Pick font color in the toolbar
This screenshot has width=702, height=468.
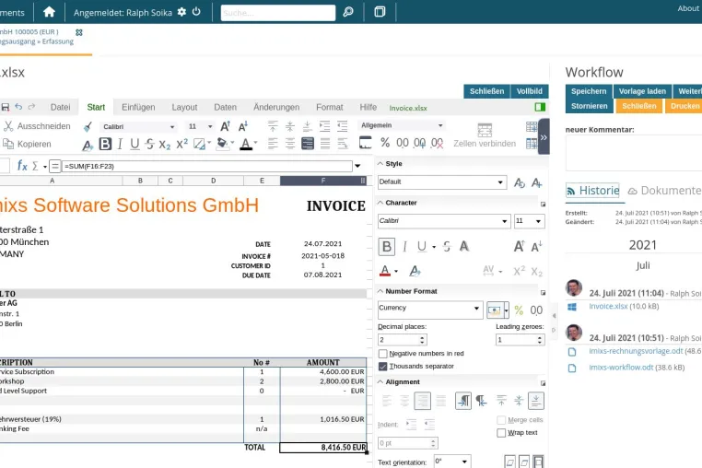246,144
